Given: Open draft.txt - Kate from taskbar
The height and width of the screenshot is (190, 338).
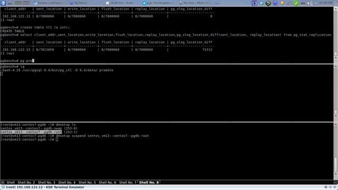Looking at the screenshot, I should [x=119, y=3].
